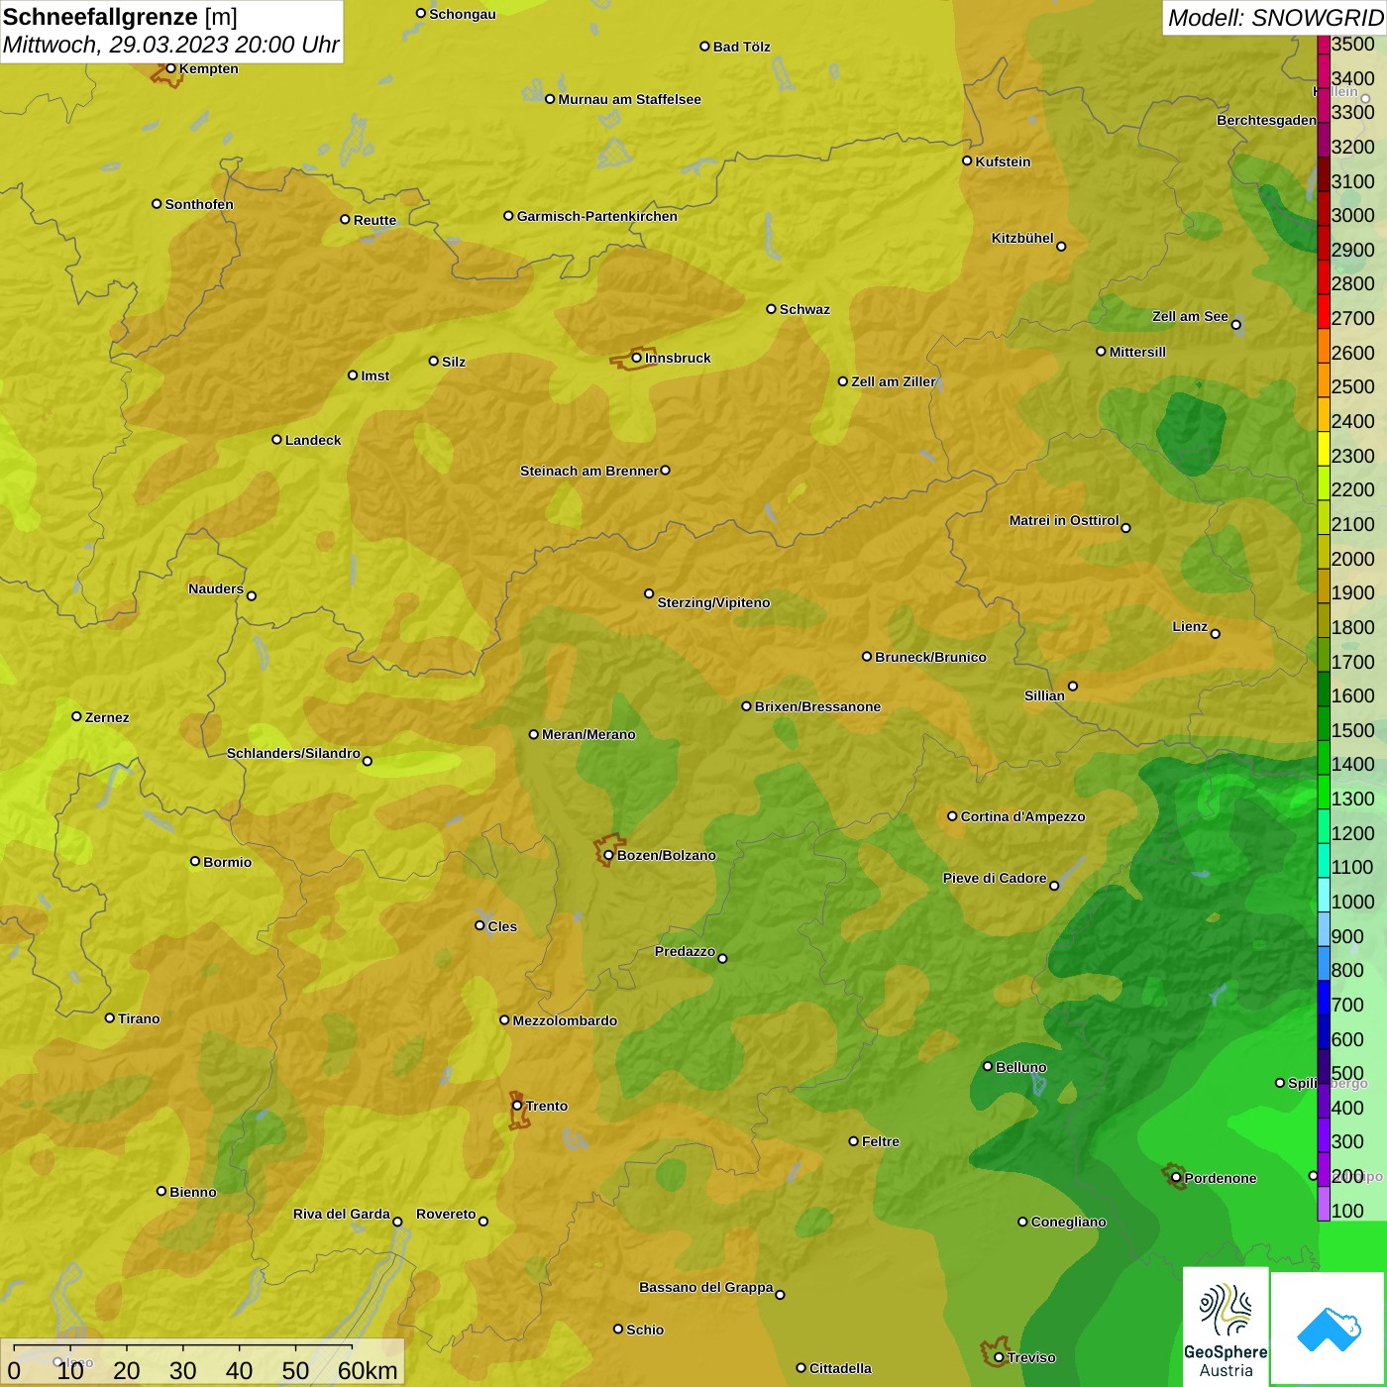Click the 2700 m red legend swatch

pos(1324,311)
